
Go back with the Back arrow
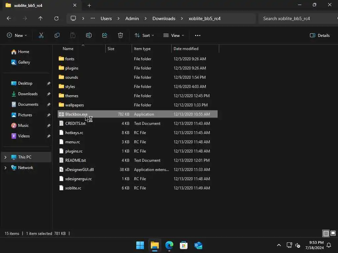tap(9, 18)
